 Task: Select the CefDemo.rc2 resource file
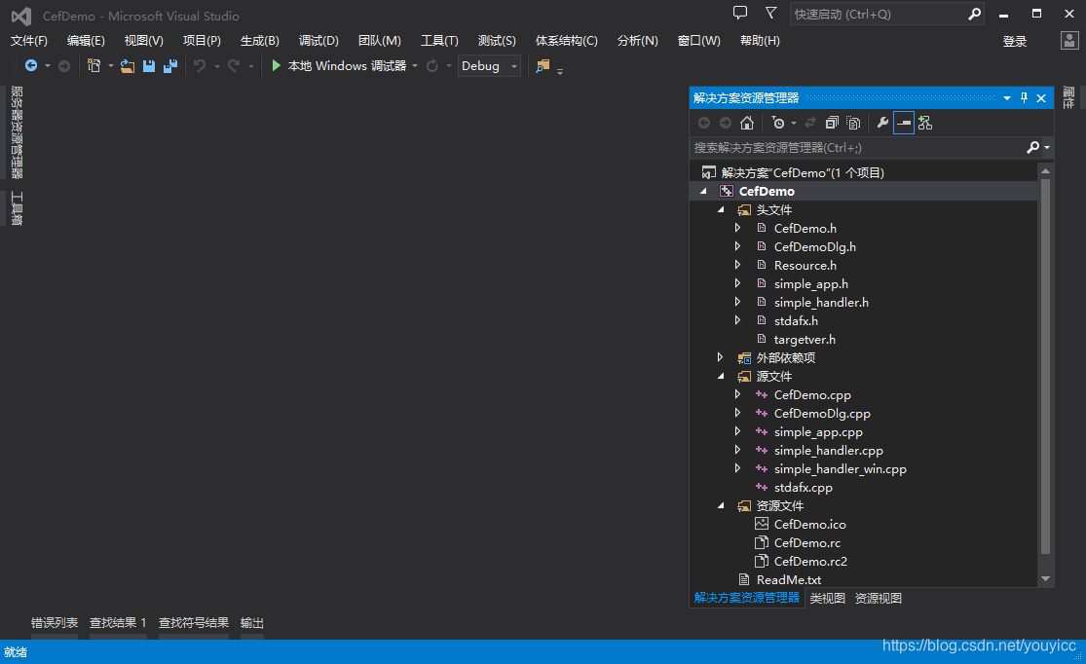coord(810,561)
